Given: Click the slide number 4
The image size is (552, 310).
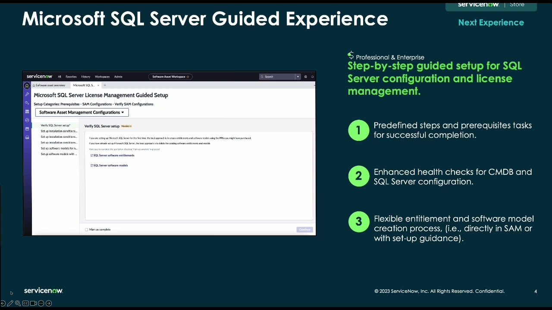Looking at the screenshot, I should (536, 291).
